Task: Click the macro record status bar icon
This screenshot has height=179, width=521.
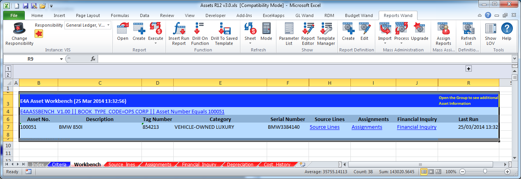Action: pos(28,172)
